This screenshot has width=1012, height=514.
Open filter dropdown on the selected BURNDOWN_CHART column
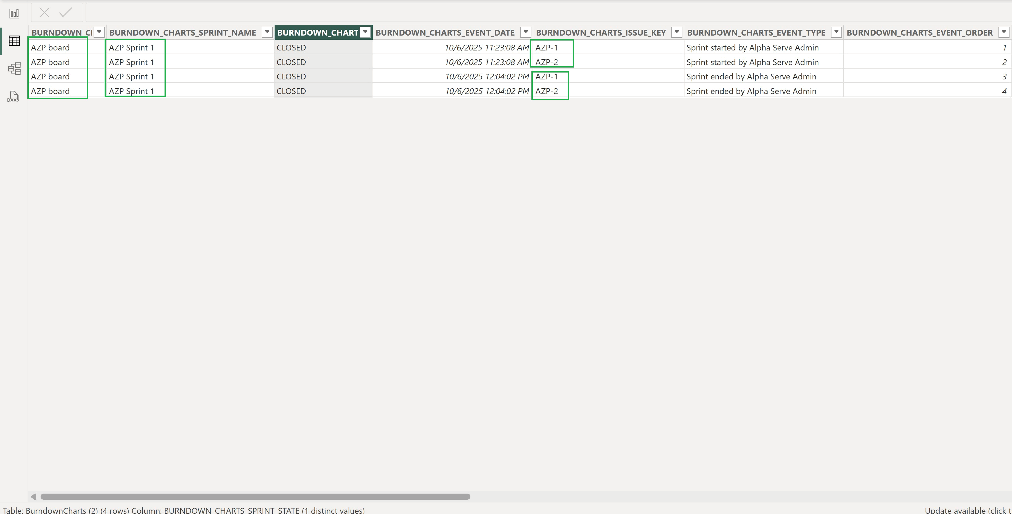365,32
